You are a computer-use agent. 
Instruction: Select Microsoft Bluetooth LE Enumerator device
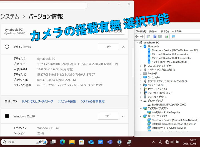[x=171, y=58]
